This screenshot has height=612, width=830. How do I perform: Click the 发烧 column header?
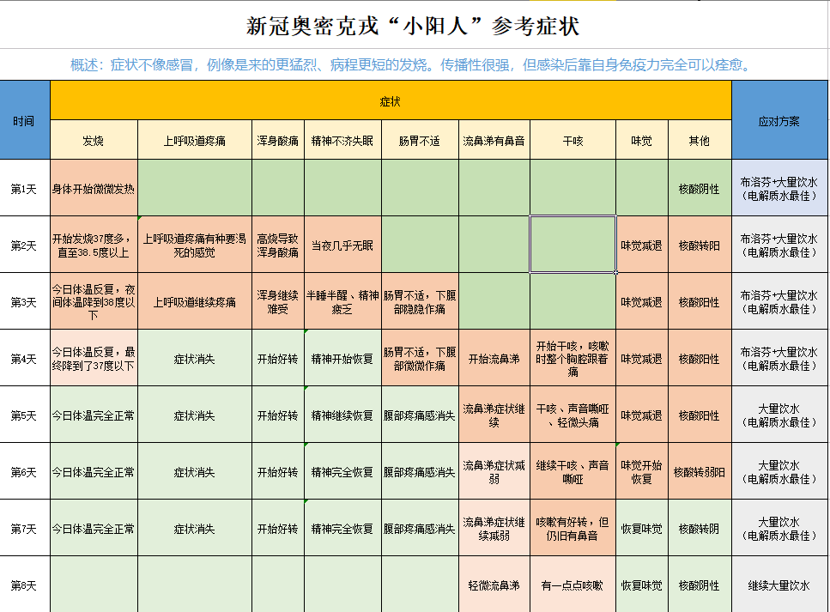pyautogui.click(x=94, y=140)
